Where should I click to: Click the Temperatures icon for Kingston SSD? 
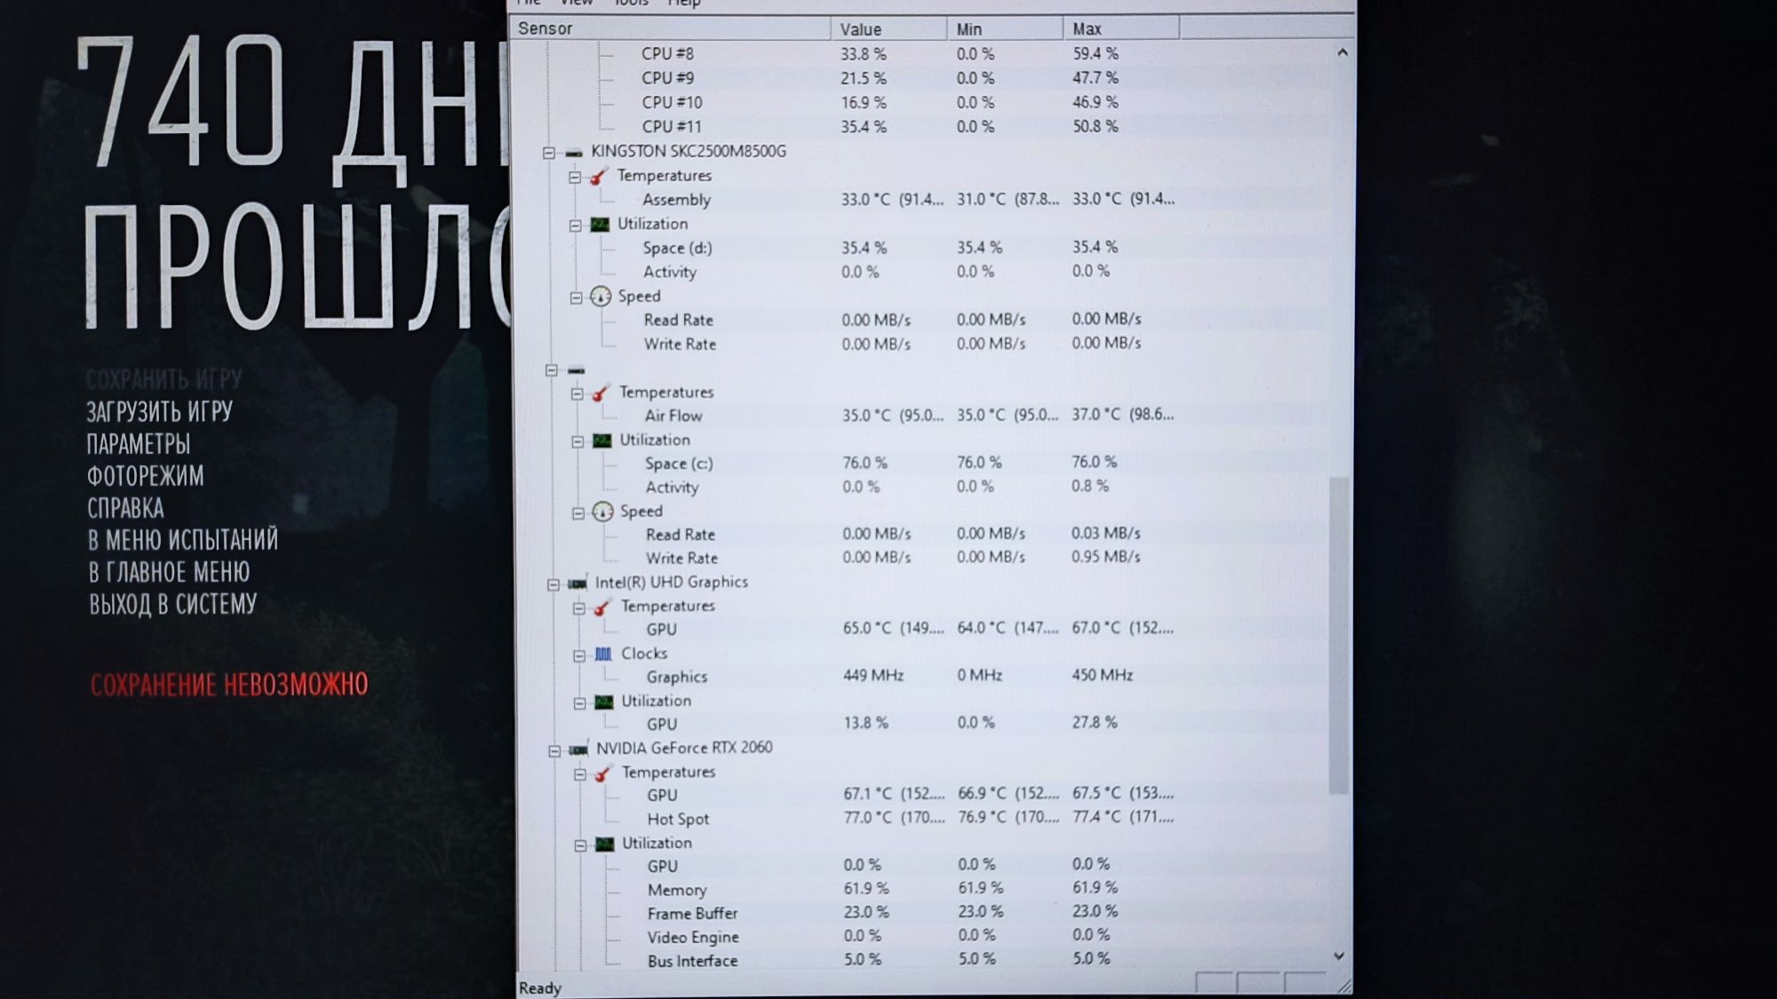coord(603,174)
